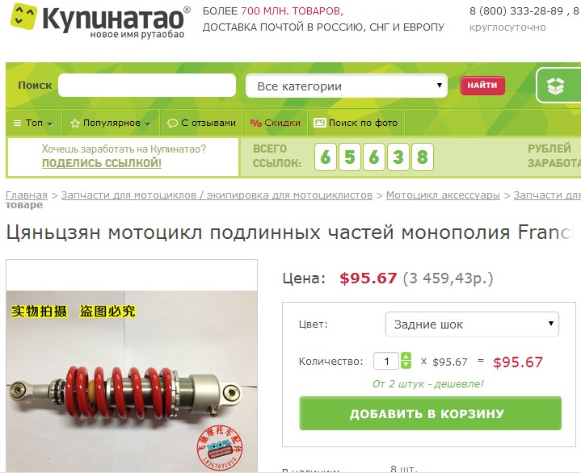Open the red shock absorber product photo

(132, 381)
